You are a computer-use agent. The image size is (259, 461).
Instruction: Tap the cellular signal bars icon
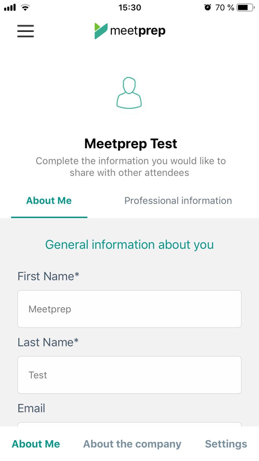click(x=10, y=8)
